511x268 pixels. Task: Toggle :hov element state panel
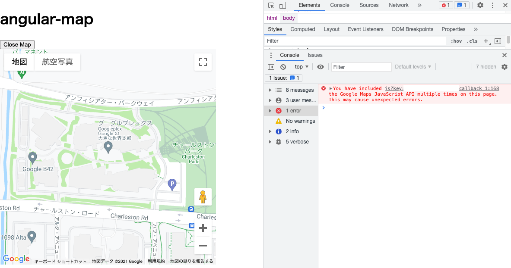coord(456,41)
